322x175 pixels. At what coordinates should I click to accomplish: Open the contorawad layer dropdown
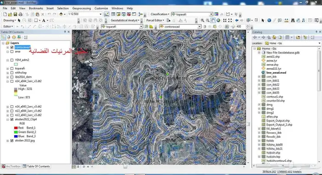point(199,27)
